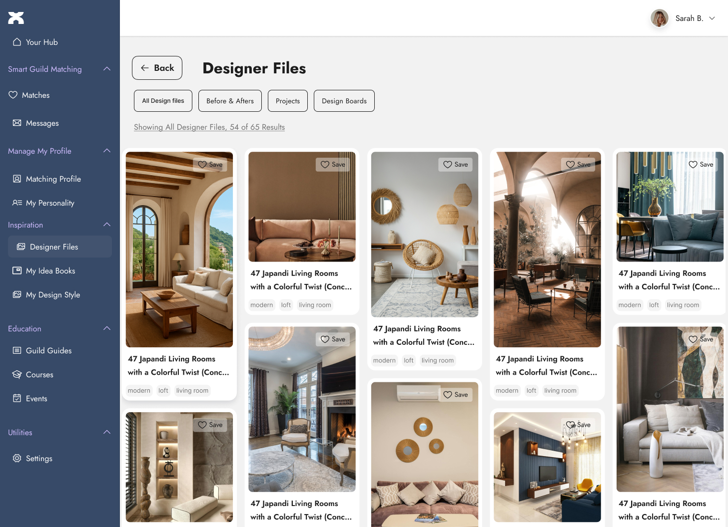
Task: Go Back from Designer Files
Action: pyautogui.click(x=157, y=68)
